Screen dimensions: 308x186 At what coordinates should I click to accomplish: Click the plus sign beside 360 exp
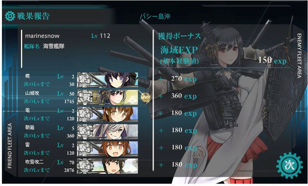pyautogui.click(x=161, y=96)
